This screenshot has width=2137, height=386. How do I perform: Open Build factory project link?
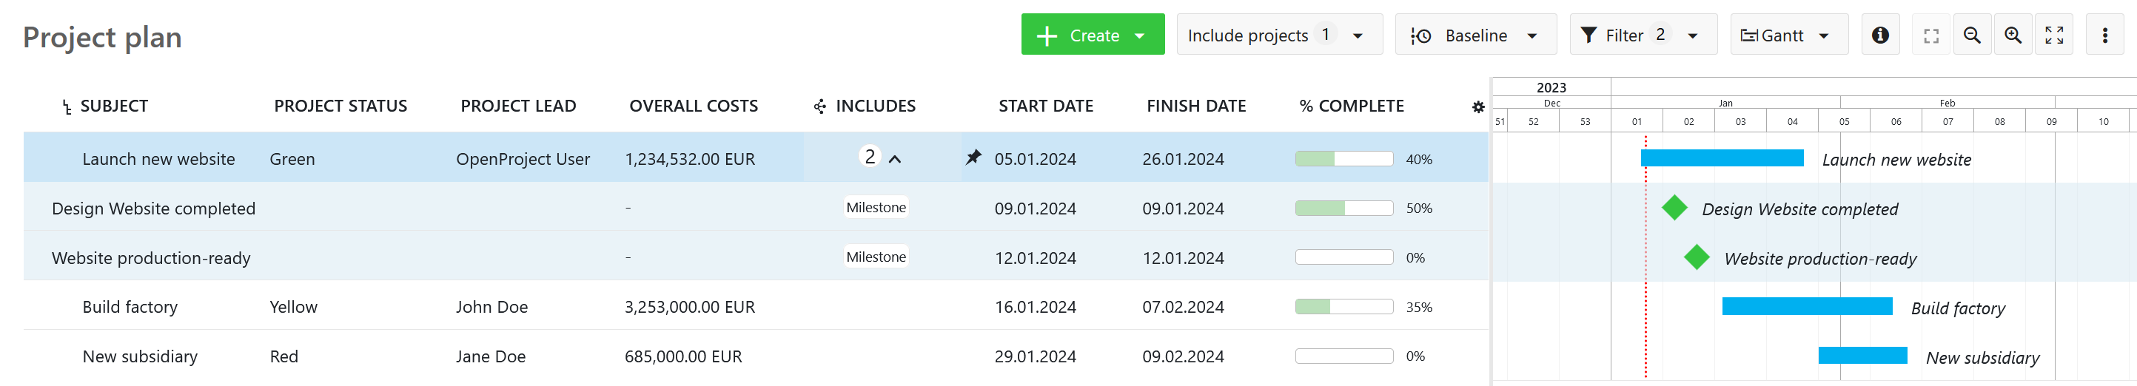point(130,308)
